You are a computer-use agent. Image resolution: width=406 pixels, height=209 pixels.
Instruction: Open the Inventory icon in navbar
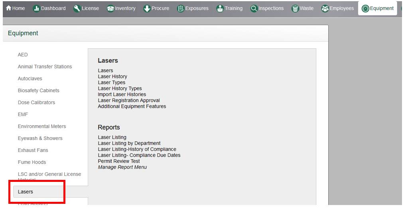tap(110, 8)
